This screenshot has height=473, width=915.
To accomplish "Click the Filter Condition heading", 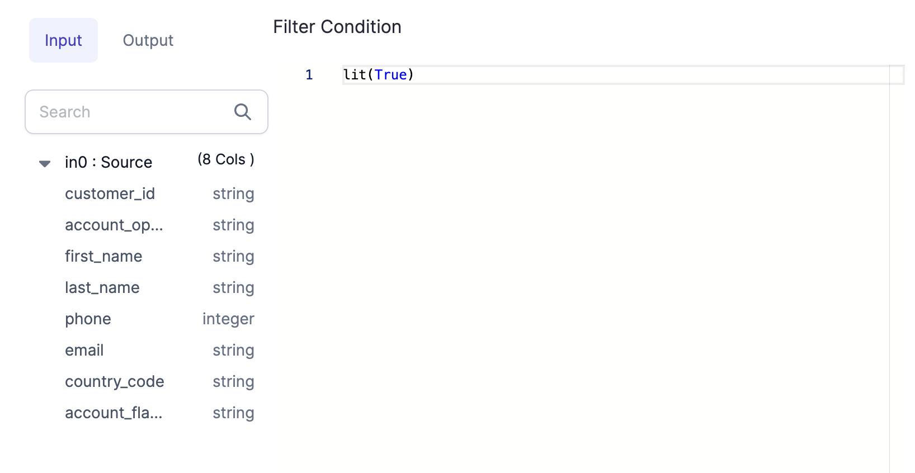I will 337,27.
